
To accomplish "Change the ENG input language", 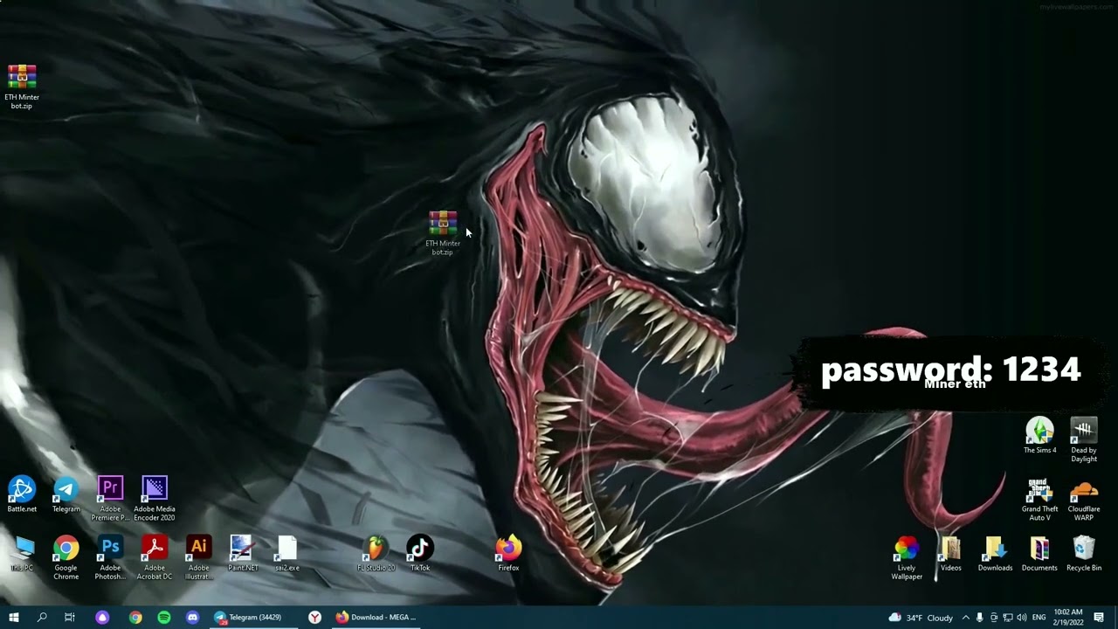I will (x=1039, y=618).
